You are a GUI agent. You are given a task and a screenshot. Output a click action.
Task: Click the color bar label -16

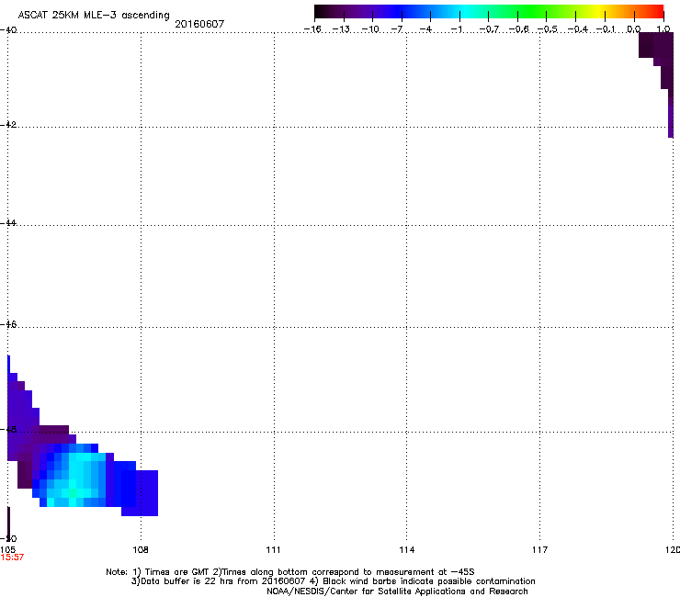312,29
